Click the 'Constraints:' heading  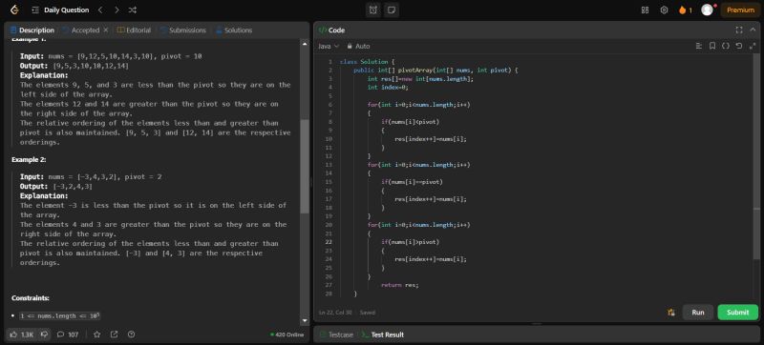pos(31,298)
